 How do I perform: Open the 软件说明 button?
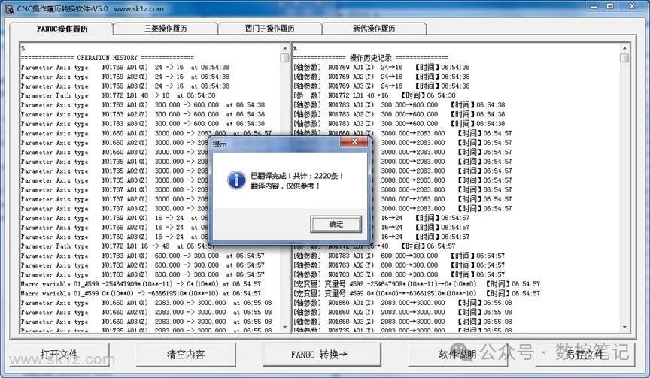457,355
